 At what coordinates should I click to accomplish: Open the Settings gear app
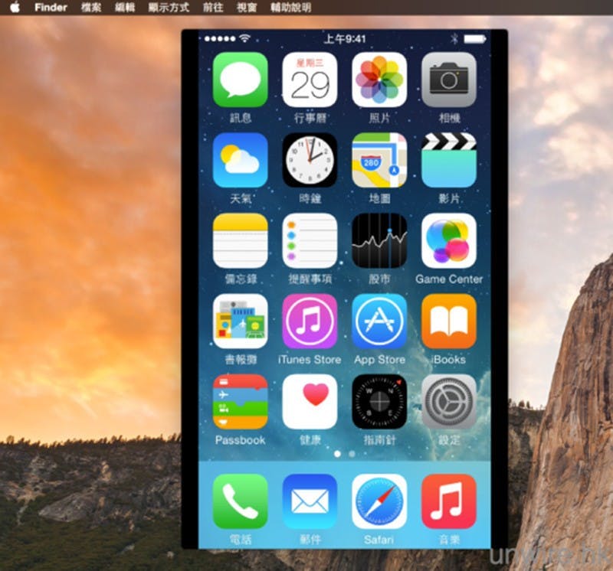tap(449, 402)
